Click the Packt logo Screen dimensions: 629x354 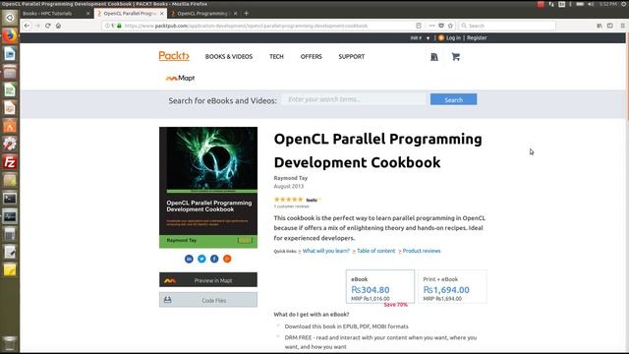tap(174, 56)
